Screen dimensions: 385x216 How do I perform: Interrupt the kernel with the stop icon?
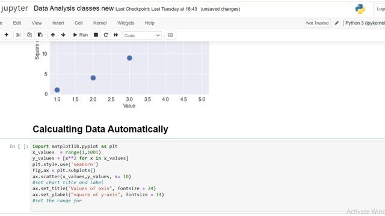pos(96,35)
